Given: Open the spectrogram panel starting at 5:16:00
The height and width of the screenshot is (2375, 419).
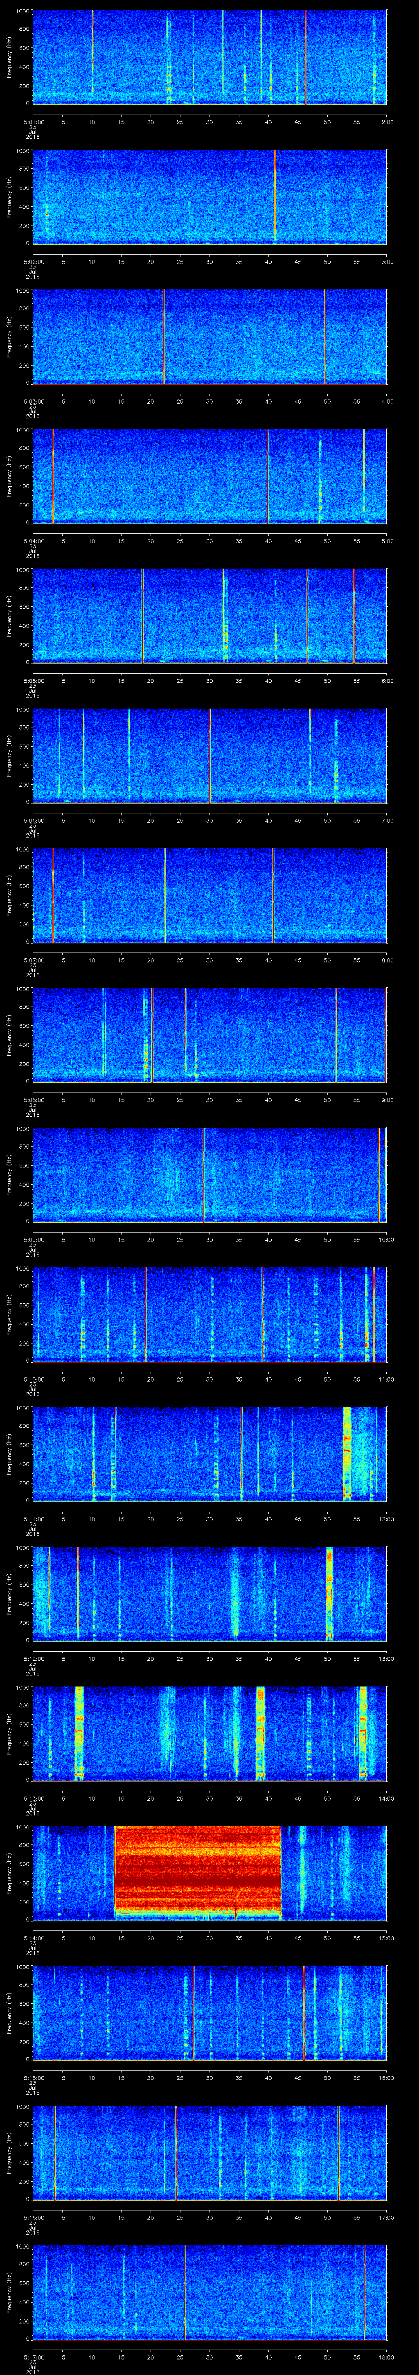Looking at the screenshot, I should [x=209, y=2153].
